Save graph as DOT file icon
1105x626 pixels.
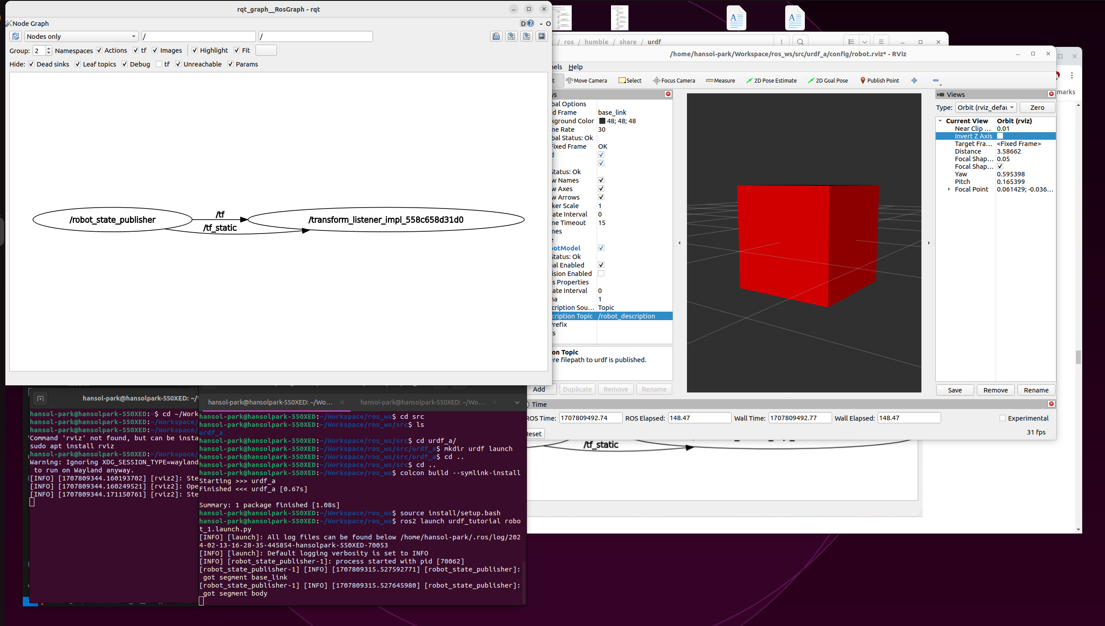click(x=511, y=36)
